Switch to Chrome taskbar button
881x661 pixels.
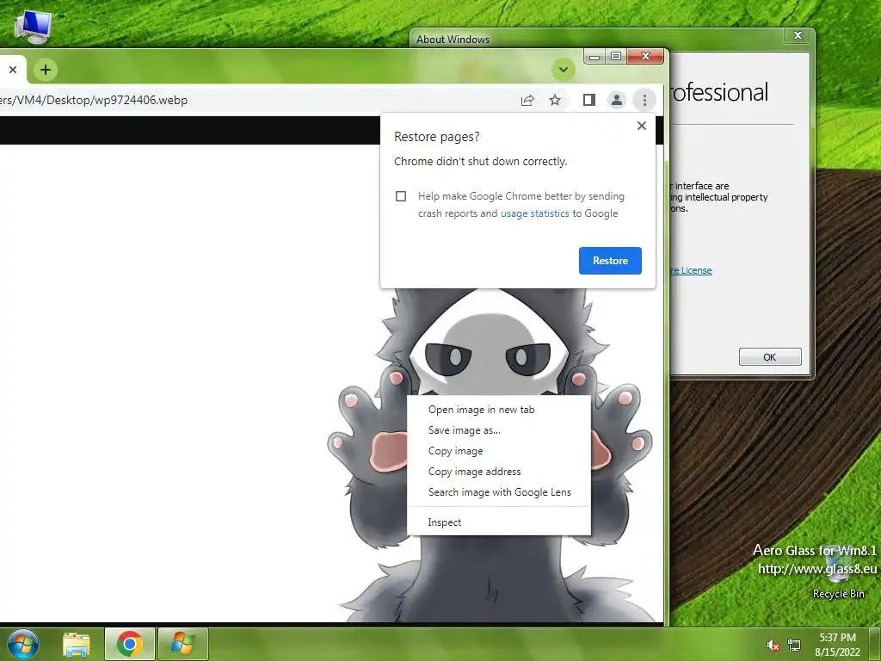pos(129,644)
